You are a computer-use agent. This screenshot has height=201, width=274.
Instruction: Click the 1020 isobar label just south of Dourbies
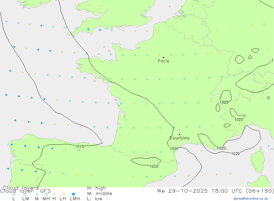tap(174, 149)
